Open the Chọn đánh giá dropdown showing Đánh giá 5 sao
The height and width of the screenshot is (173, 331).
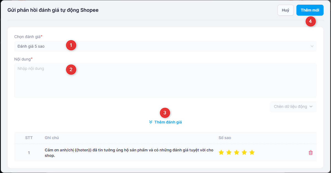165,46
